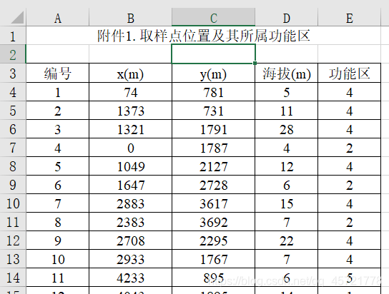
Task: Click cell with x value 1049
Action: tap(130, 166)
